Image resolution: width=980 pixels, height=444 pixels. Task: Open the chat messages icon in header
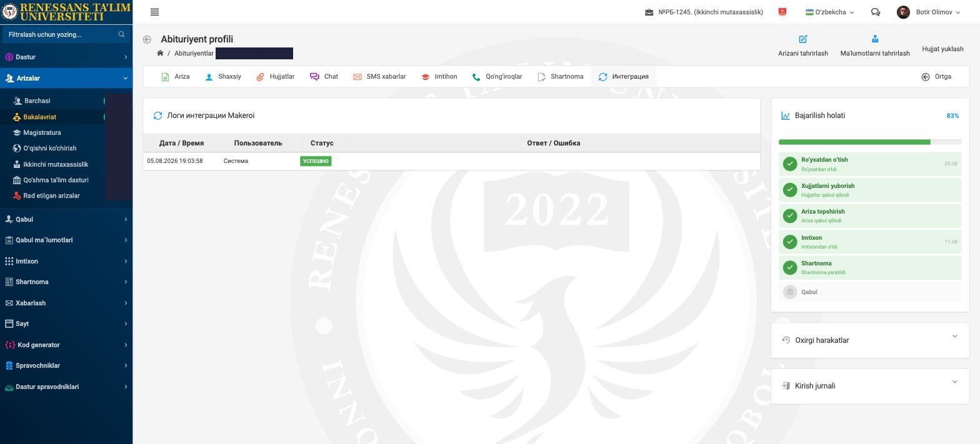pyautogui.click(x=876, y=12)
